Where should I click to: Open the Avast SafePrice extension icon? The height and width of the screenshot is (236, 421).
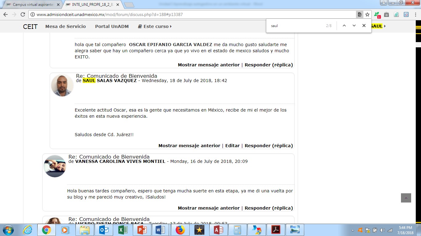click(x=386, y=14)
